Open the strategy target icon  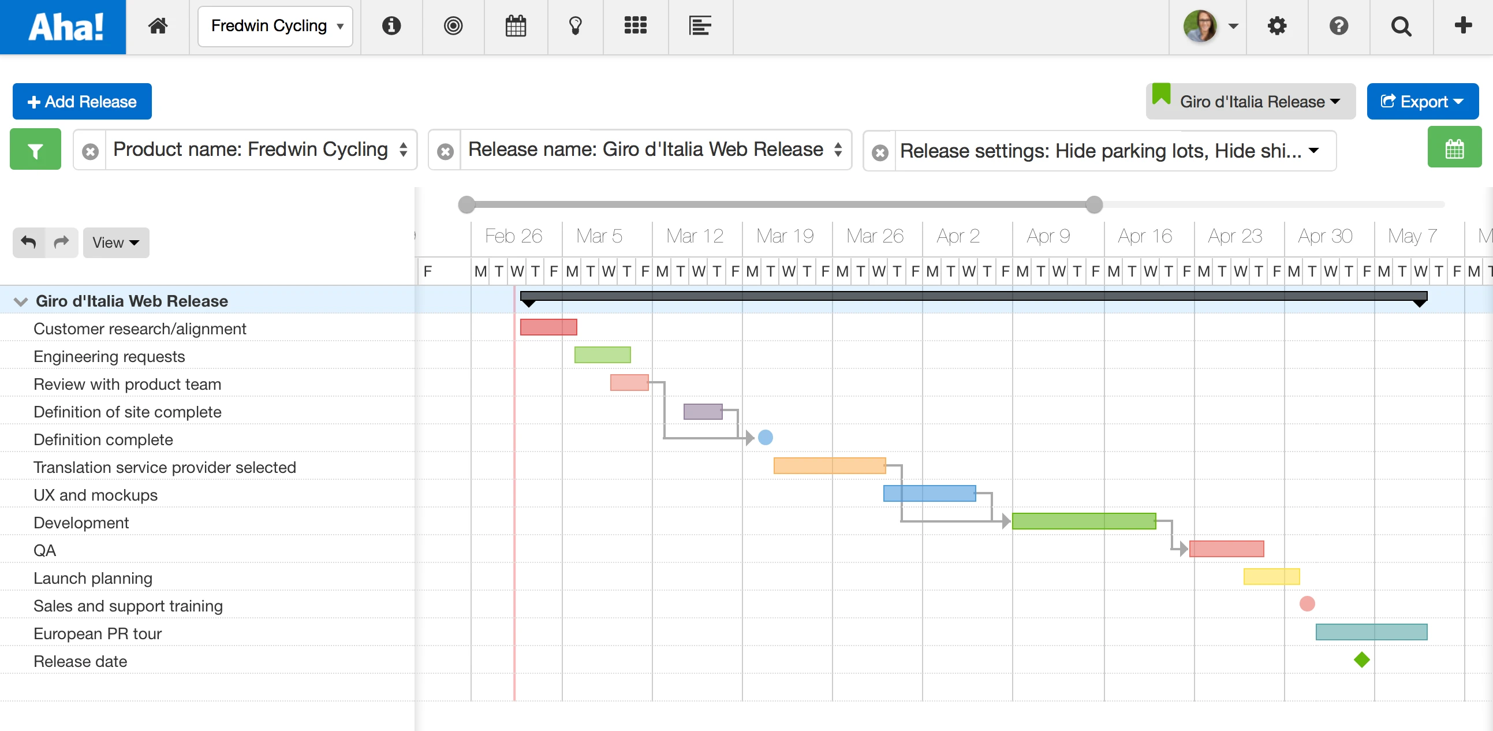click(x=453, y=26)
